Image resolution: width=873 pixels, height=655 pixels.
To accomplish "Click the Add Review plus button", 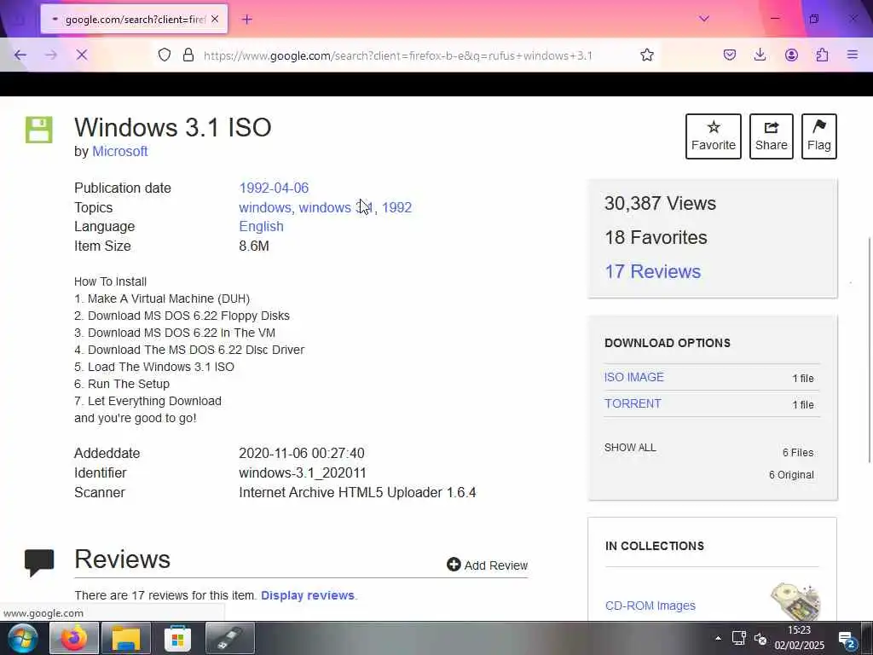I will (487, 565).
